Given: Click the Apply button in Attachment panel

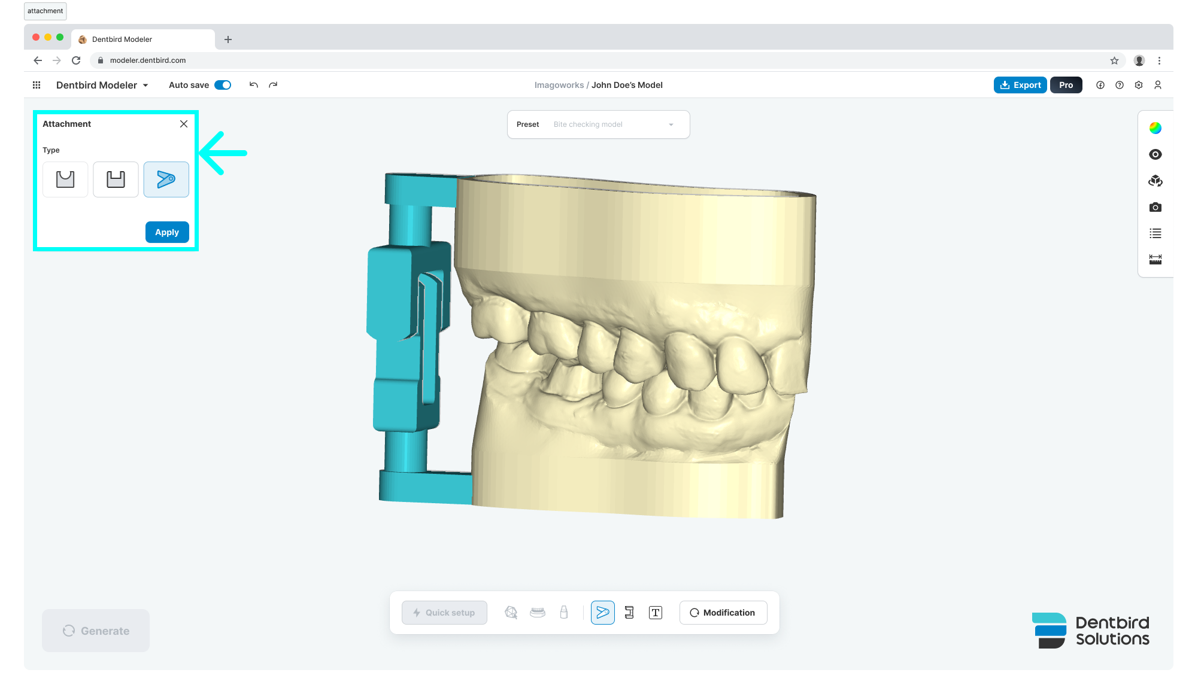Looking at the screenshot, I should pos(167,232).
